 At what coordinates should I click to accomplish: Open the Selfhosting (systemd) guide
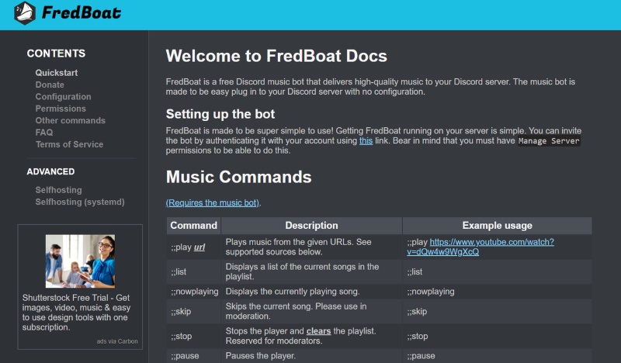80,202
